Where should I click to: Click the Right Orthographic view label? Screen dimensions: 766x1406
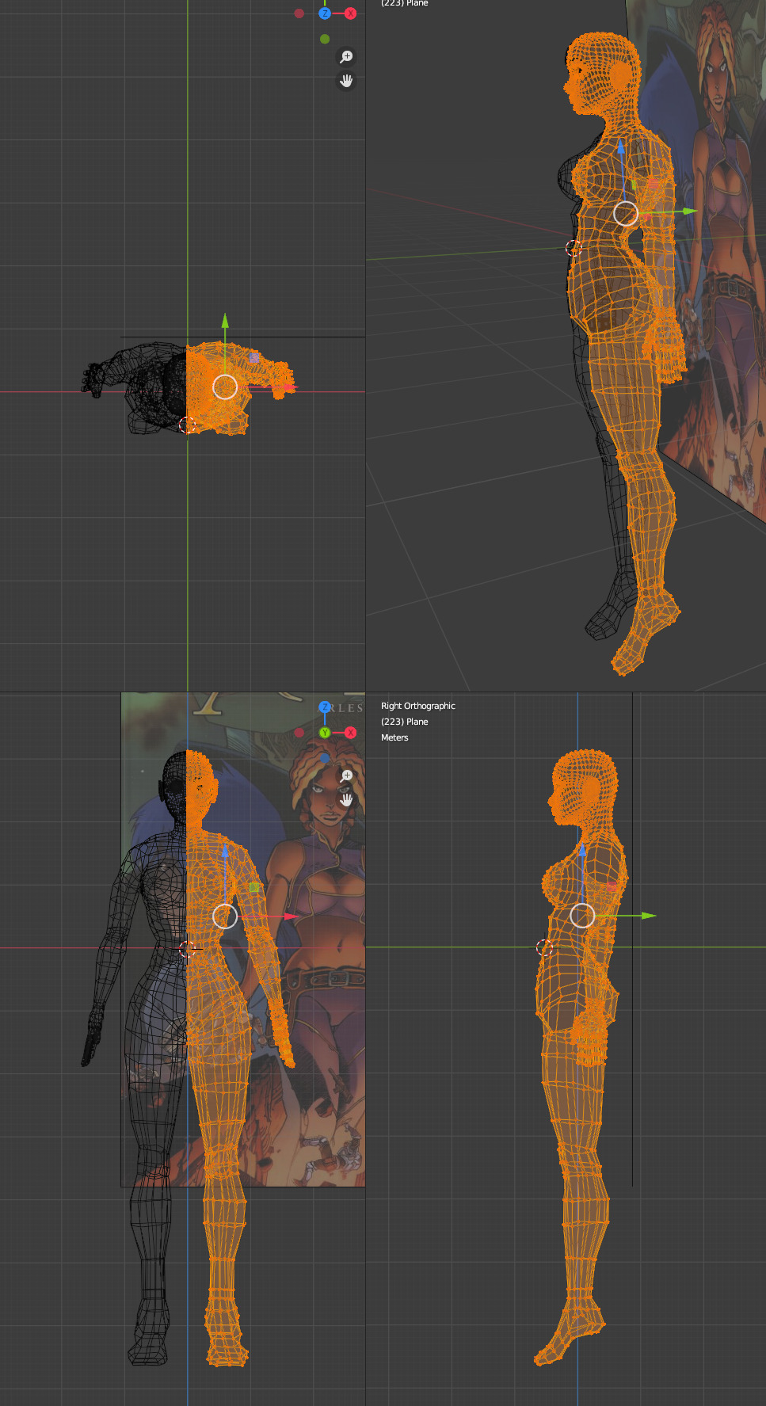[418, 706]
